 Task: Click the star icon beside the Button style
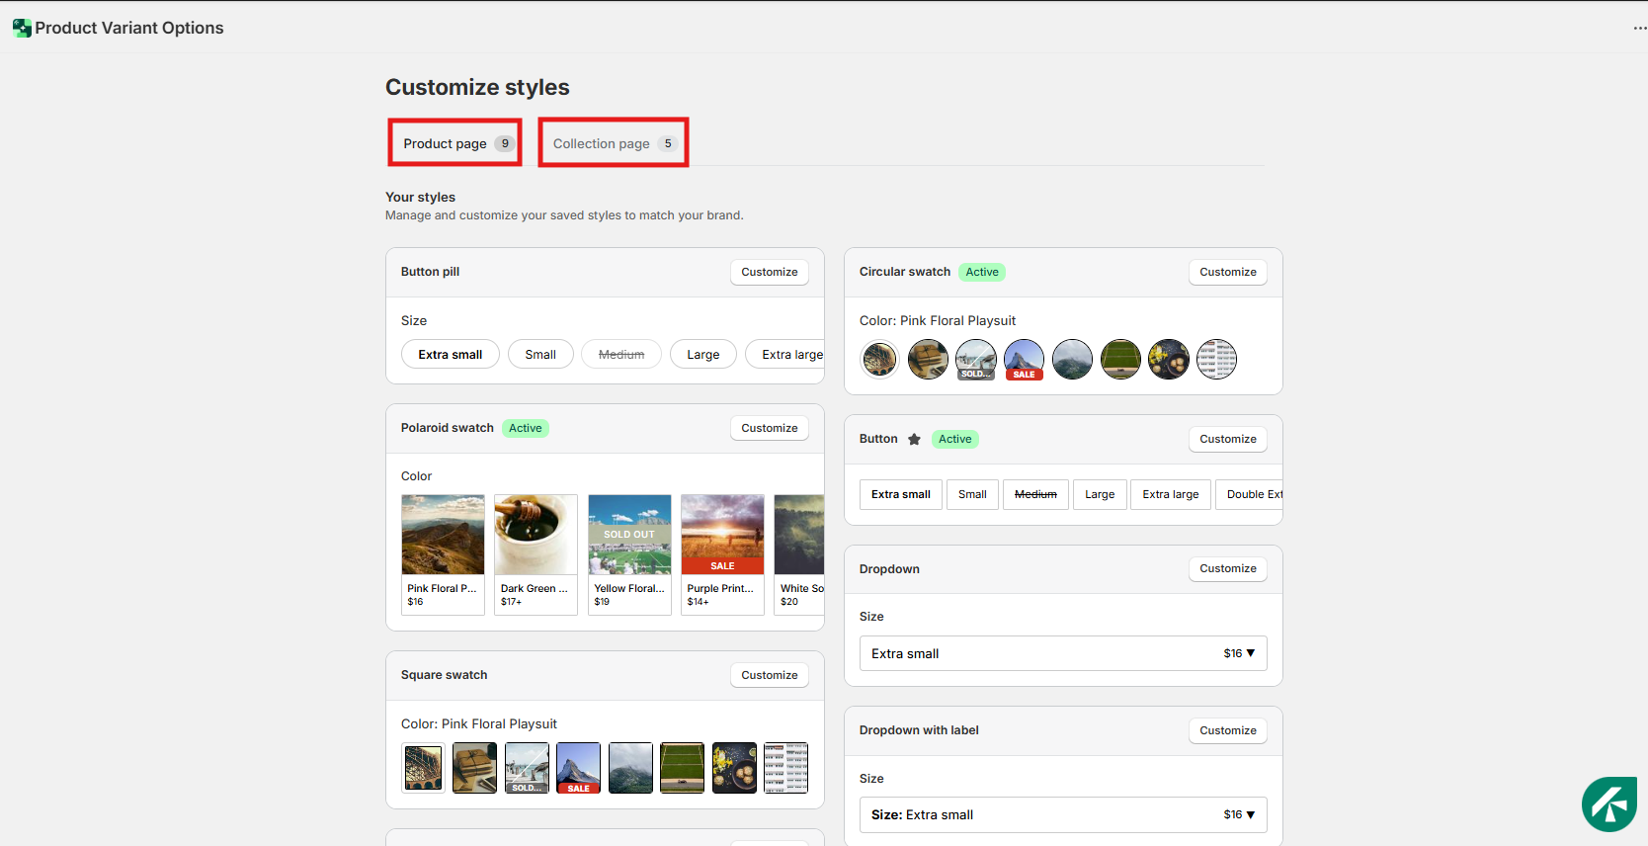914,439
